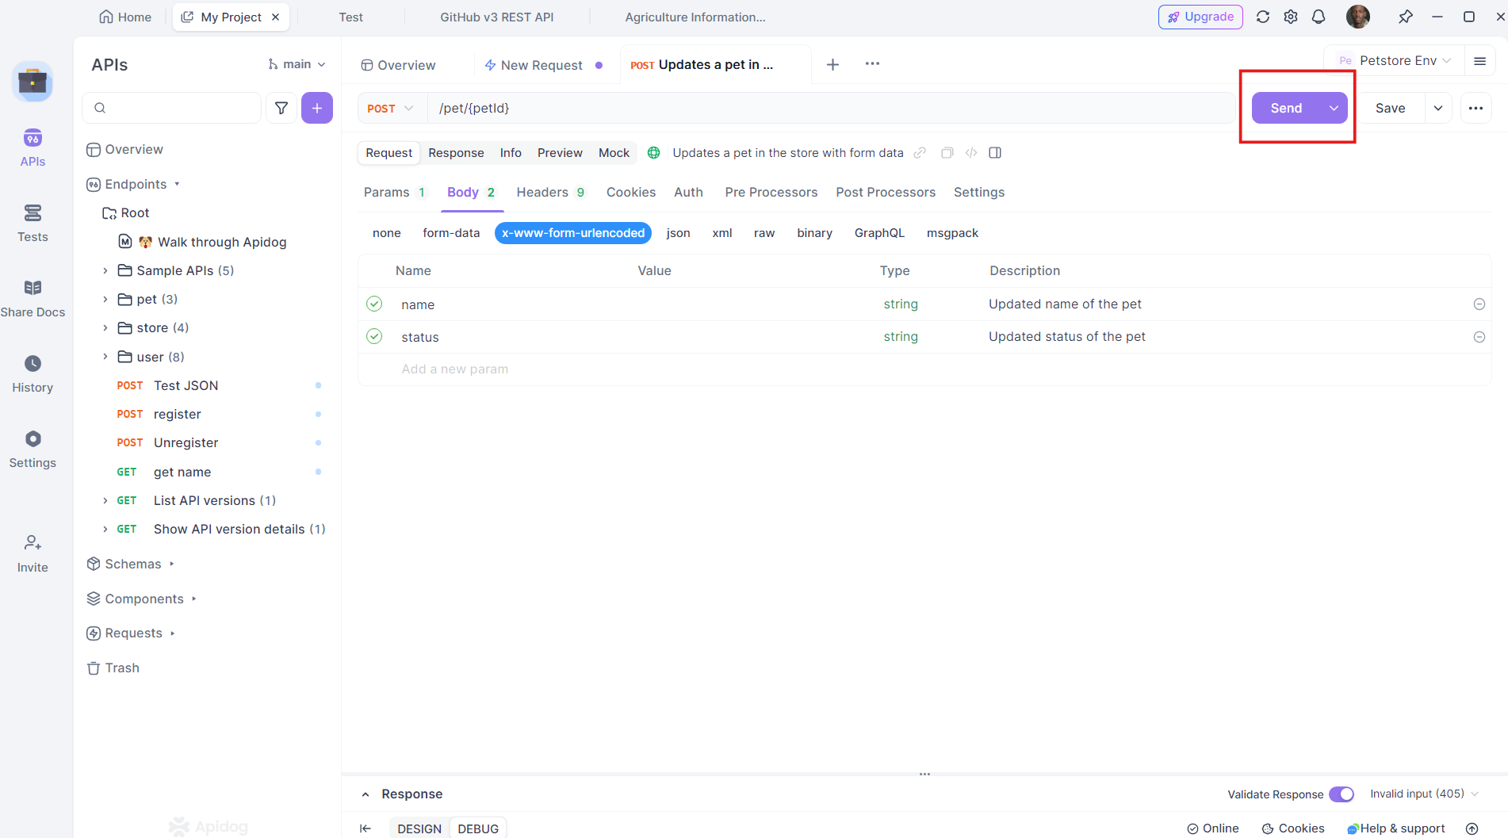Open the Pre Processors tab
Image resolution: width=1508 pixels, height=838 pixels.
771,193
